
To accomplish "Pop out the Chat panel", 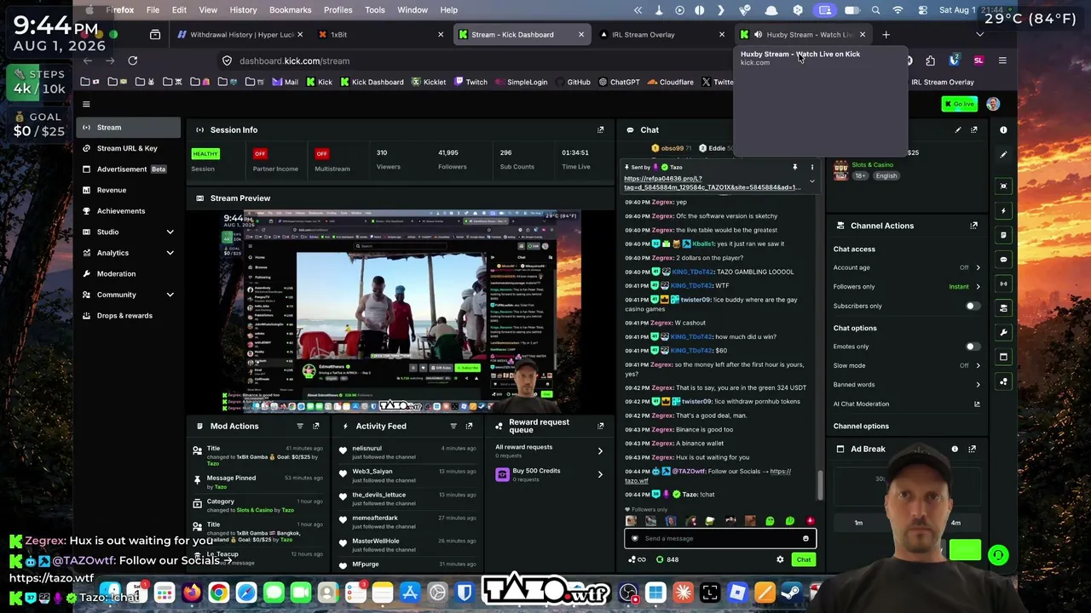I will [974, 130].
